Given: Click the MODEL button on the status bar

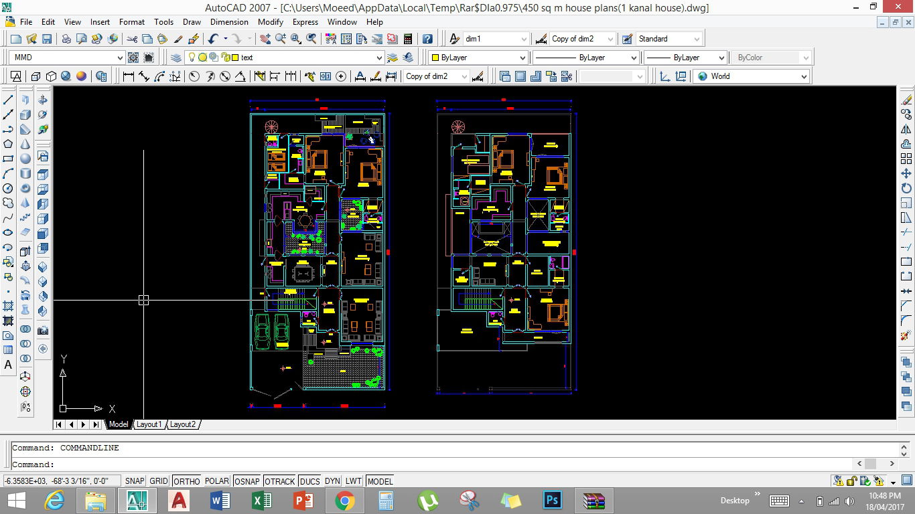Looking at the screenshot, I should pyautogui.click(x=380, y=481).
